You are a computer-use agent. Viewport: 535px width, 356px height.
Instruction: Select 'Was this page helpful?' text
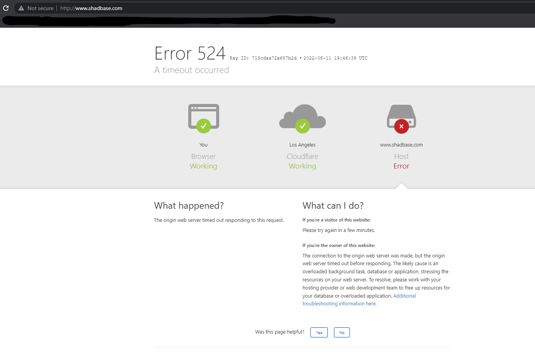tap(279, 332)
